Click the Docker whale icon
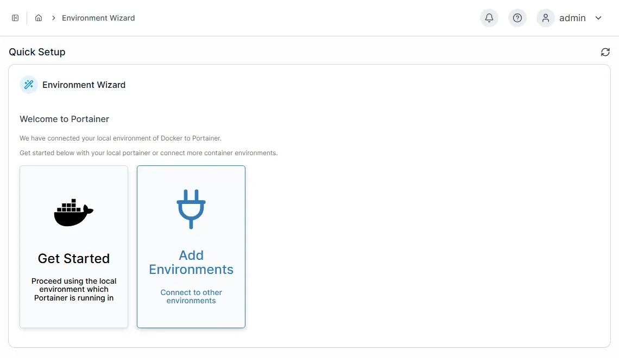The width and height of the screenshot is (619, 358). (x=74, y=213)
